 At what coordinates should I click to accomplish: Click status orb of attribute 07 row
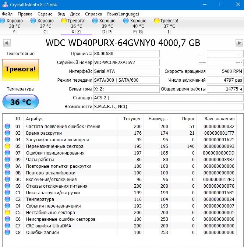7,153
